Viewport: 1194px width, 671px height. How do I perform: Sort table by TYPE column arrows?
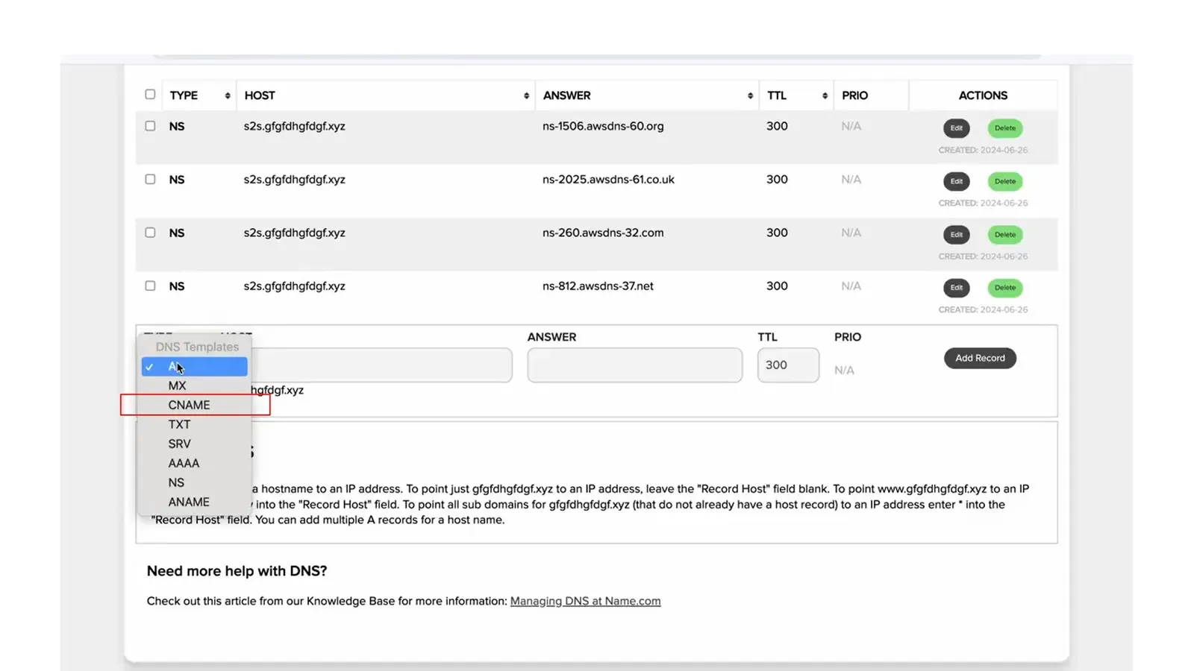[228, 95]
